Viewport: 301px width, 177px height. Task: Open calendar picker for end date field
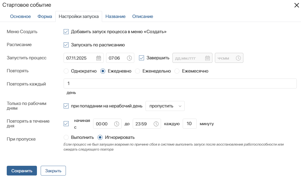(207, 58)
